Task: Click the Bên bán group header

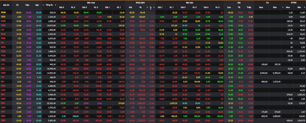Action: pyautogui.click(x=189, y=3)
